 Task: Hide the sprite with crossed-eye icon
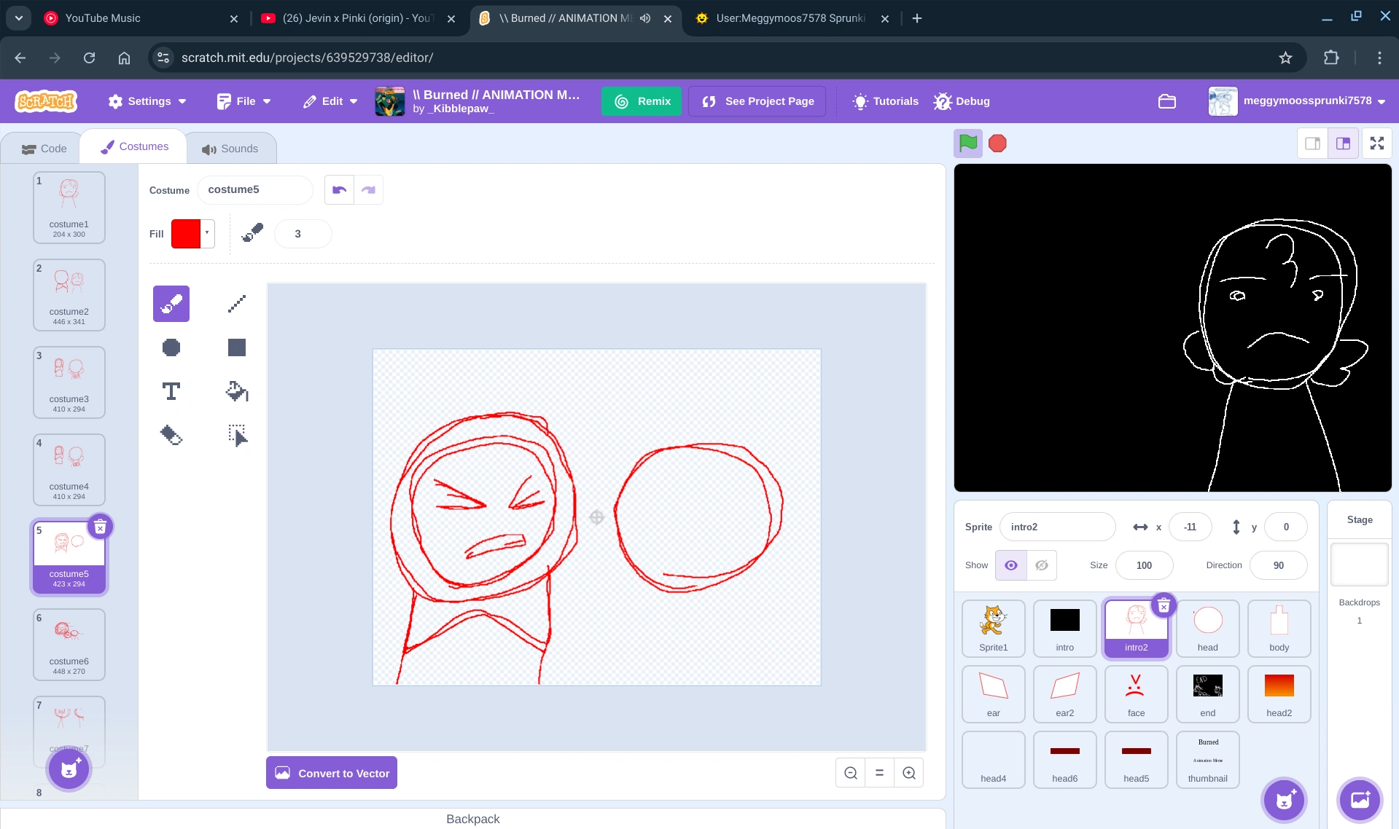click(1042, 565)
